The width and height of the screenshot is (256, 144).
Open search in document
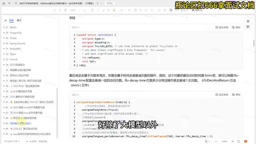tap(171, 10)
